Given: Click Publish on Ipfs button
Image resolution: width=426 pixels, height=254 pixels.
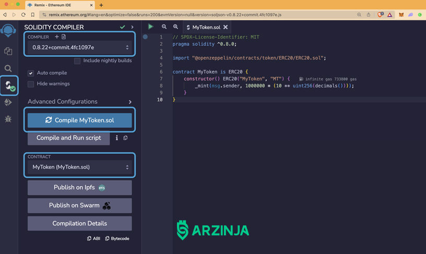Looking at the screenshot, I should click(79, 188).
